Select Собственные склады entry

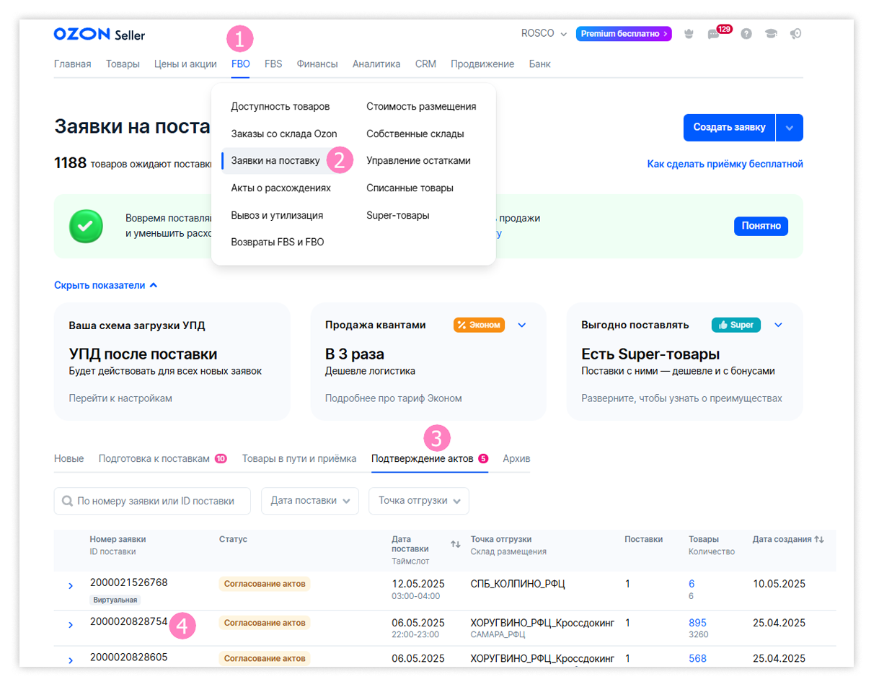pos(415,134)
